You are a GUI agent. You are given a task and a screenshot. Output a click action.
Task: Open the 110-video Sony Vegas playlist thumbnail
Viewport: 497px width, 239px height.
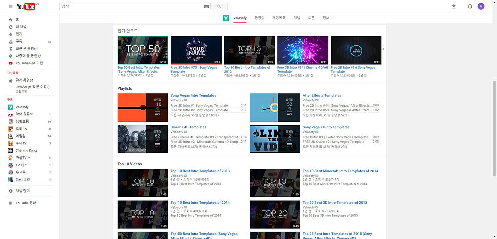click(143, 107)
